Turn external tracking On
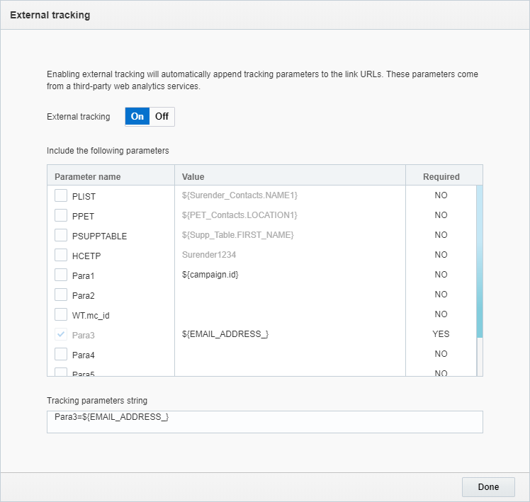The image size is (530, 502). (x=137, y=117)
